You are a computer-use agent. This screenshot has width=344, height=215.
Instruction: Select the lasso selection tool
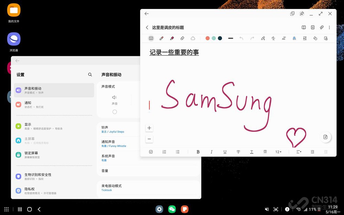[x=193, y=38]
